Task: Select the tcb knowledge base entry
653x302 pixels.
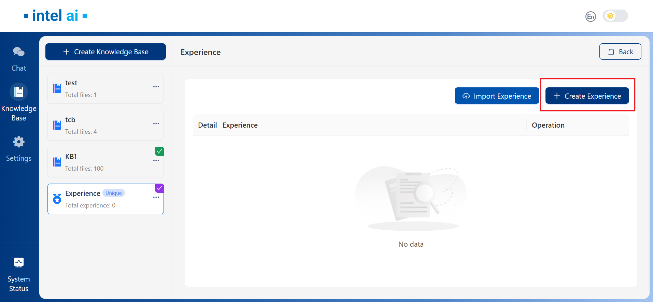Action: point(102,125)
